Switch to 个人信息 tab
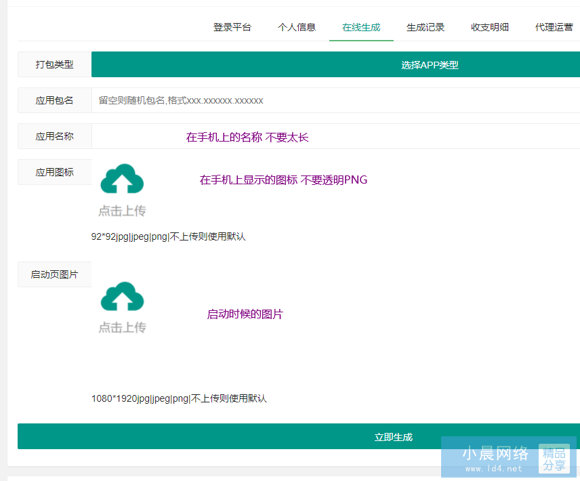 pyautogui.click(x=297, y=27)
